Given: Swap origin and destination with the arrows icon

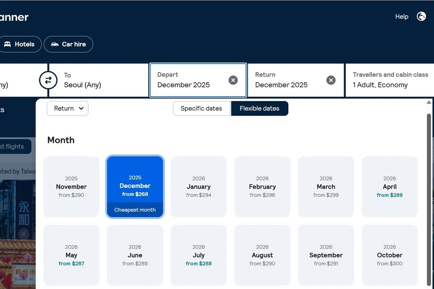Looking at the screenshot, I should [x=48, y=80].
